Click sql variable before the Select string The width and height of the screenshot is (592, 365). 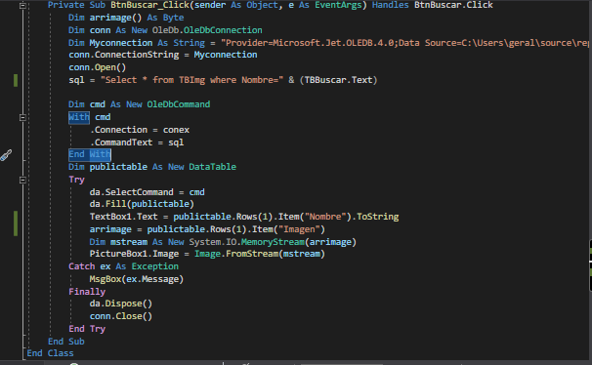click(76, 80)
